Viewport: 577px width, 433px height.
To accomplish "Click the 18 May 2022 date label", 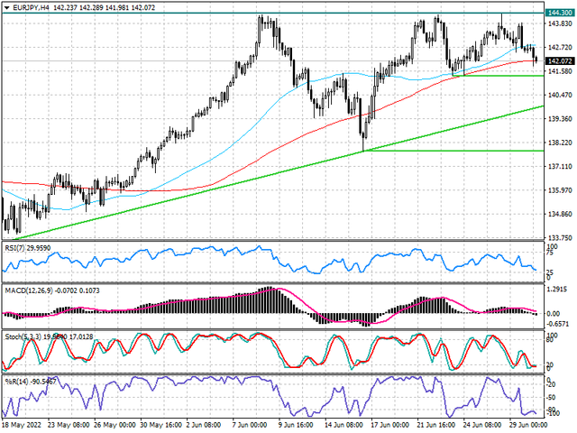I will click(22, 422).
